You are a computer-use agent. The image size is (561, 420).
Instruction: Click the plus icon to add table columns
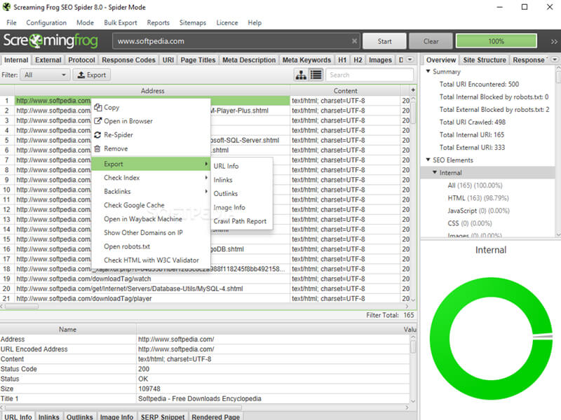[413, 90]
